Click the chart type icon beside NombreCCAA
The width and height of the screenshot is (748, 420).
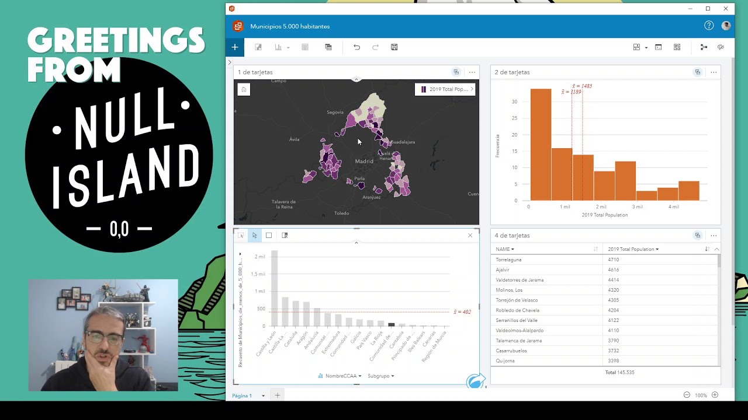[320, 376]
